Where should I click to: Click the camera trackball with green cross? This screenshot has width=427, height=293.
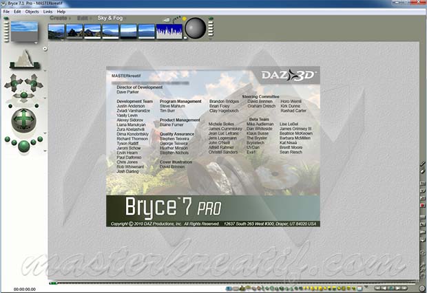(x=23, y=120)
